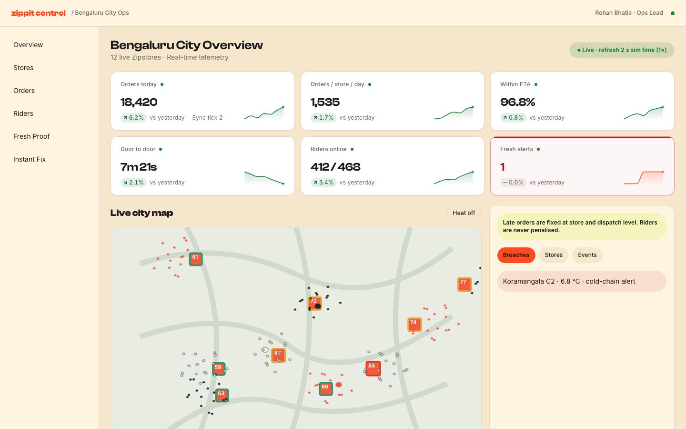Click the 6.2% change badge
Viewport: 686px width, 429px height.
[x=133, y=118]
